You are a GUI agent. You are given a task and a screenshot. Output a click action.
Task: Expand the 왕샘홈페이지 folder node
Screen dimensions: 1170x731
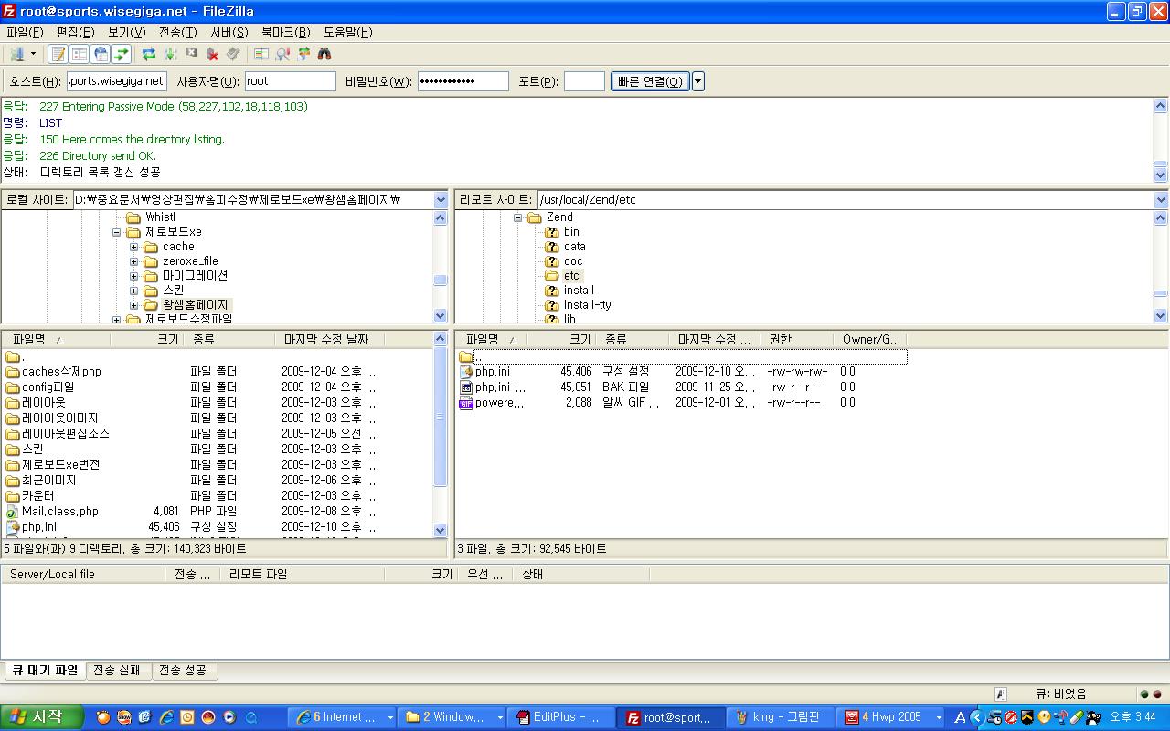[133, 305]
